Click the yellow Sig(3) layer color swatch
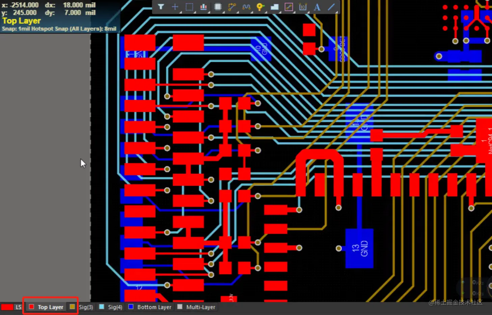Viewport: 492px width, 315px height. tap(72, 307)
